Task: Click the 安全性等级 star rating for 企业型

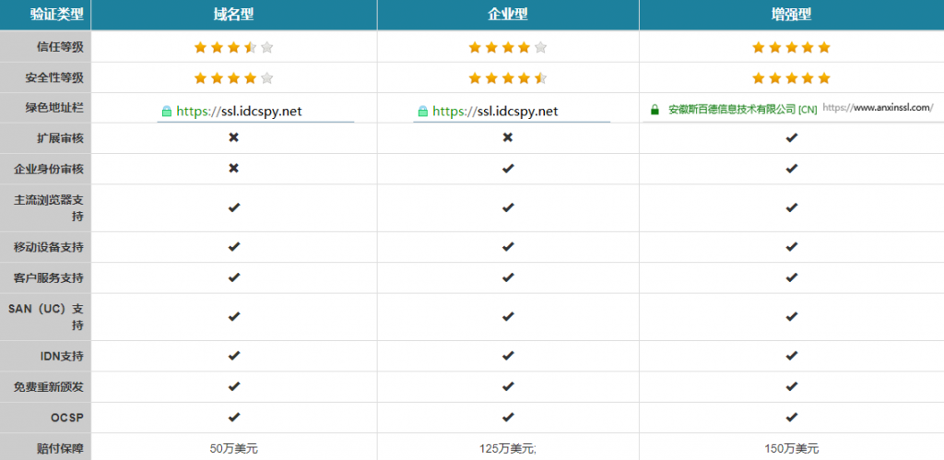Action: pos(508,78)
